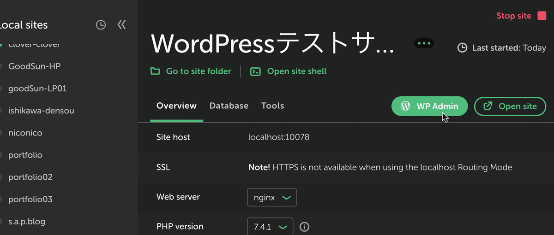
Task: Click the terminal icon for site shell
Action: pyautogui.click(x=255, y=71)
